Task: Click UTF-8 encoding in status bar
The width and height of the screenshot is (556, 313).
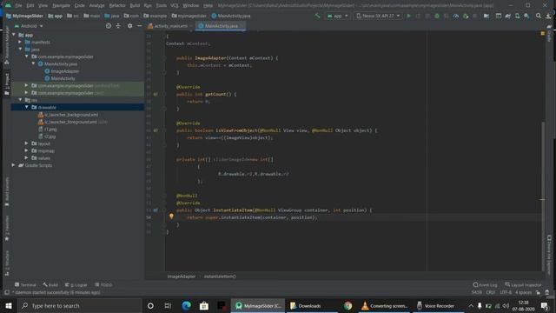Action: (506, 292)
